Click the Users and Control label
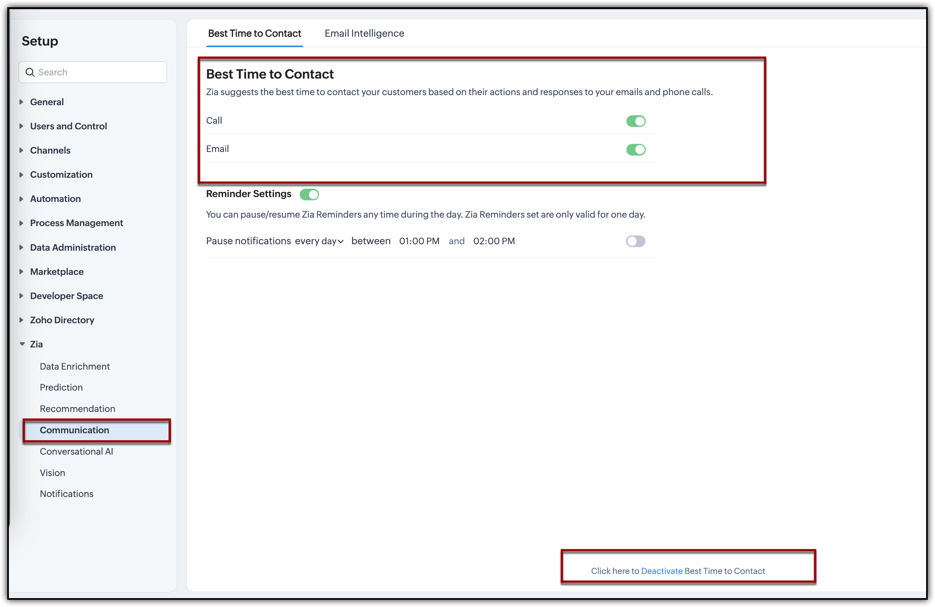This screenshot has height=607, width=935. (x=69, y=126)
